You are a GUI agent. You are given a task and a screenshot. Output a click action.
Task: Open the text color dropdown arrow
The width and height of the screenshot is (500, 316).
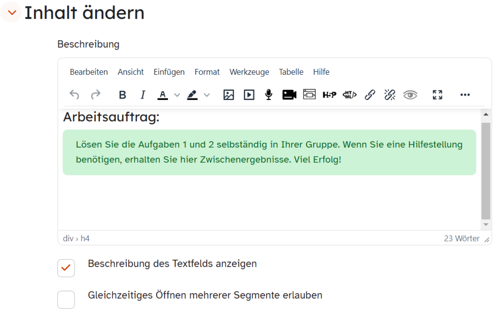pos(177,95)
